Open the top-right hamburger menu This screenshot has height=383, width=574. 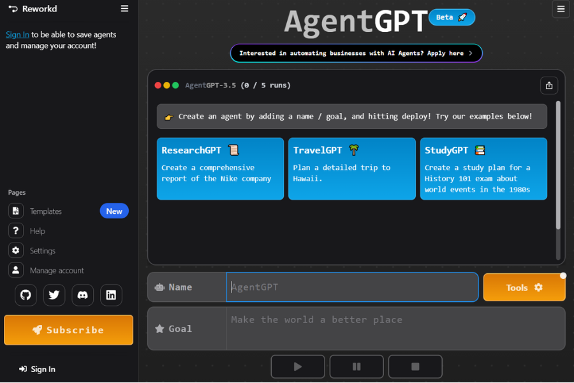click(561, 9)
